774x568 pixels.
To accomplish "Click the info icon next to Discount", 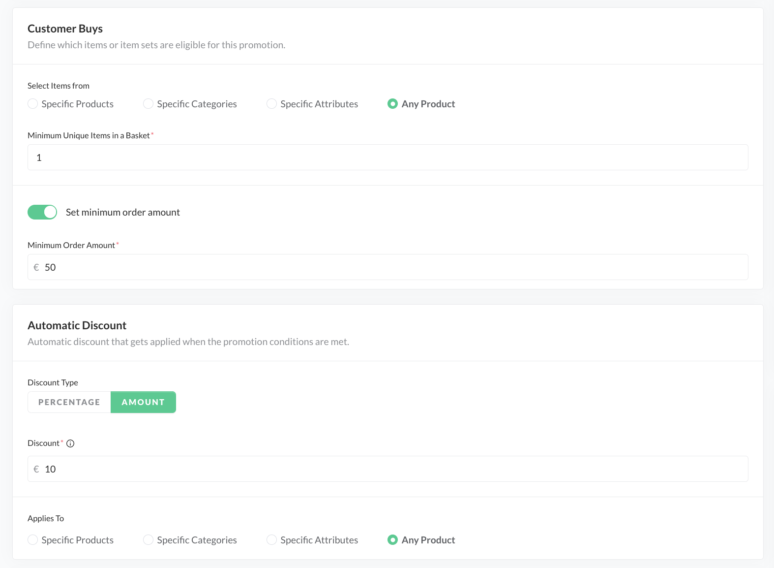I will (x=70, y=443).
